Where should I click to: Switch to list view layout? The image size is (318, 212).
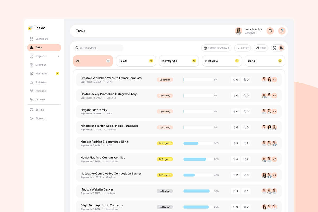pyautogui.click(x=281, y=48)
